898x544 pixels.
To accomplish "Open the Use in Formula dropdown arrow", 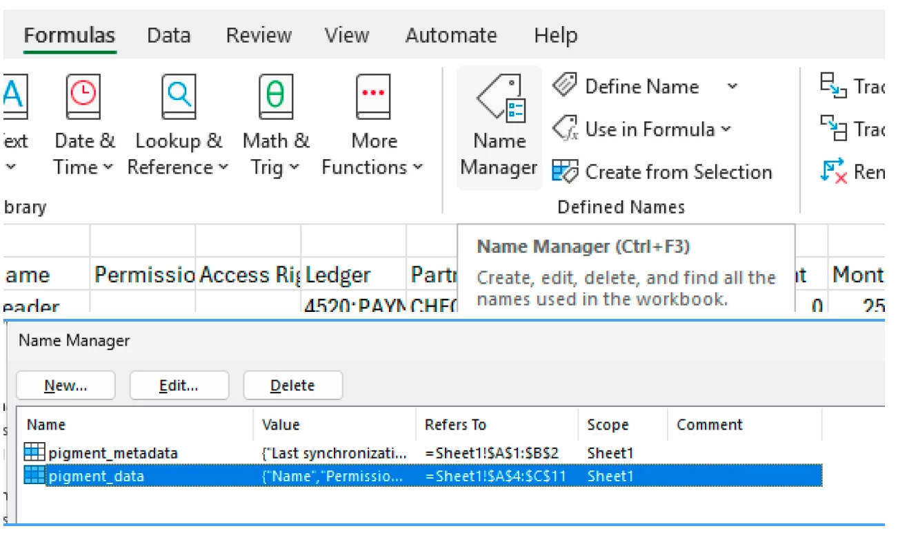I will tap(726, 129).
